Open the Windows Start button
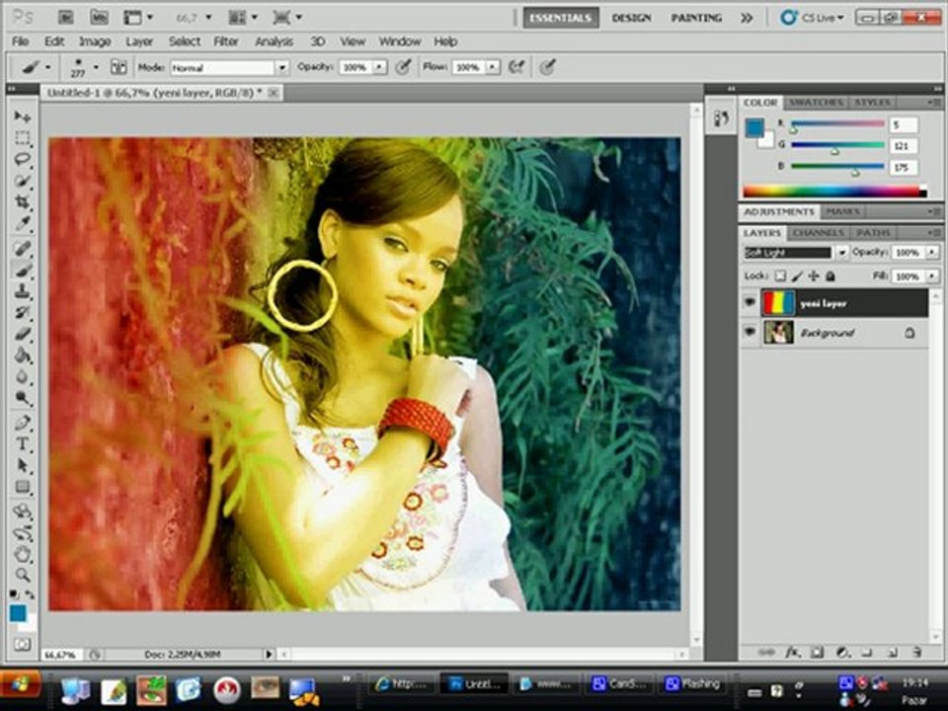The image size is (948, 711). point(21,683)
